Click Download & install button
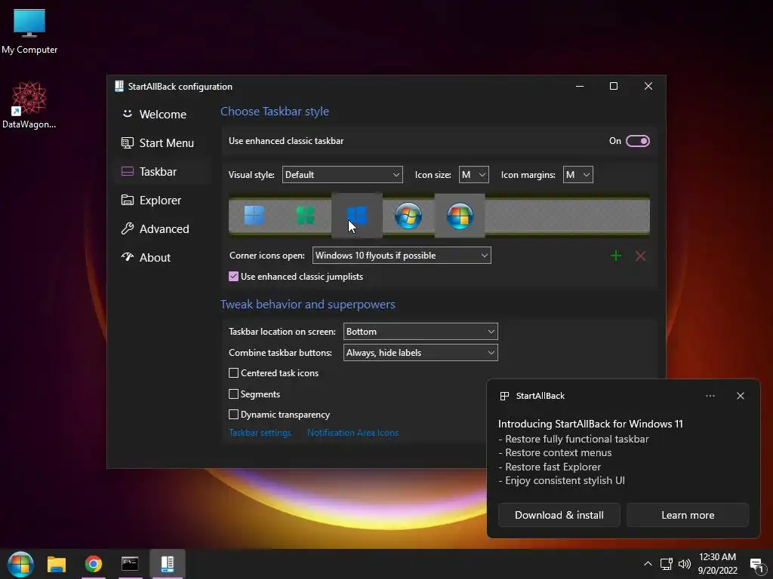773x579 pixels. (559, 515)
